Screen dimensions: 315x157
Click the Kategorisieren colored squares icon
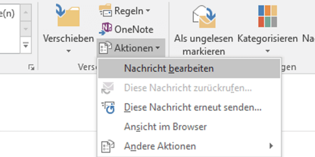[267, 16]
